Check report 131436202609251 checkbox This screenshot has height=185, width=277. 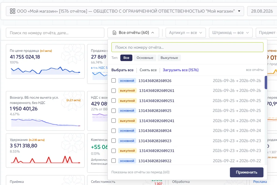[x=114, y=101]
